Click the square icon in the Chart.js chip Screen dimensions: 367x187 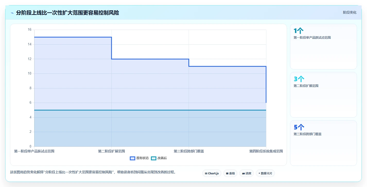[x=206, y=174]
